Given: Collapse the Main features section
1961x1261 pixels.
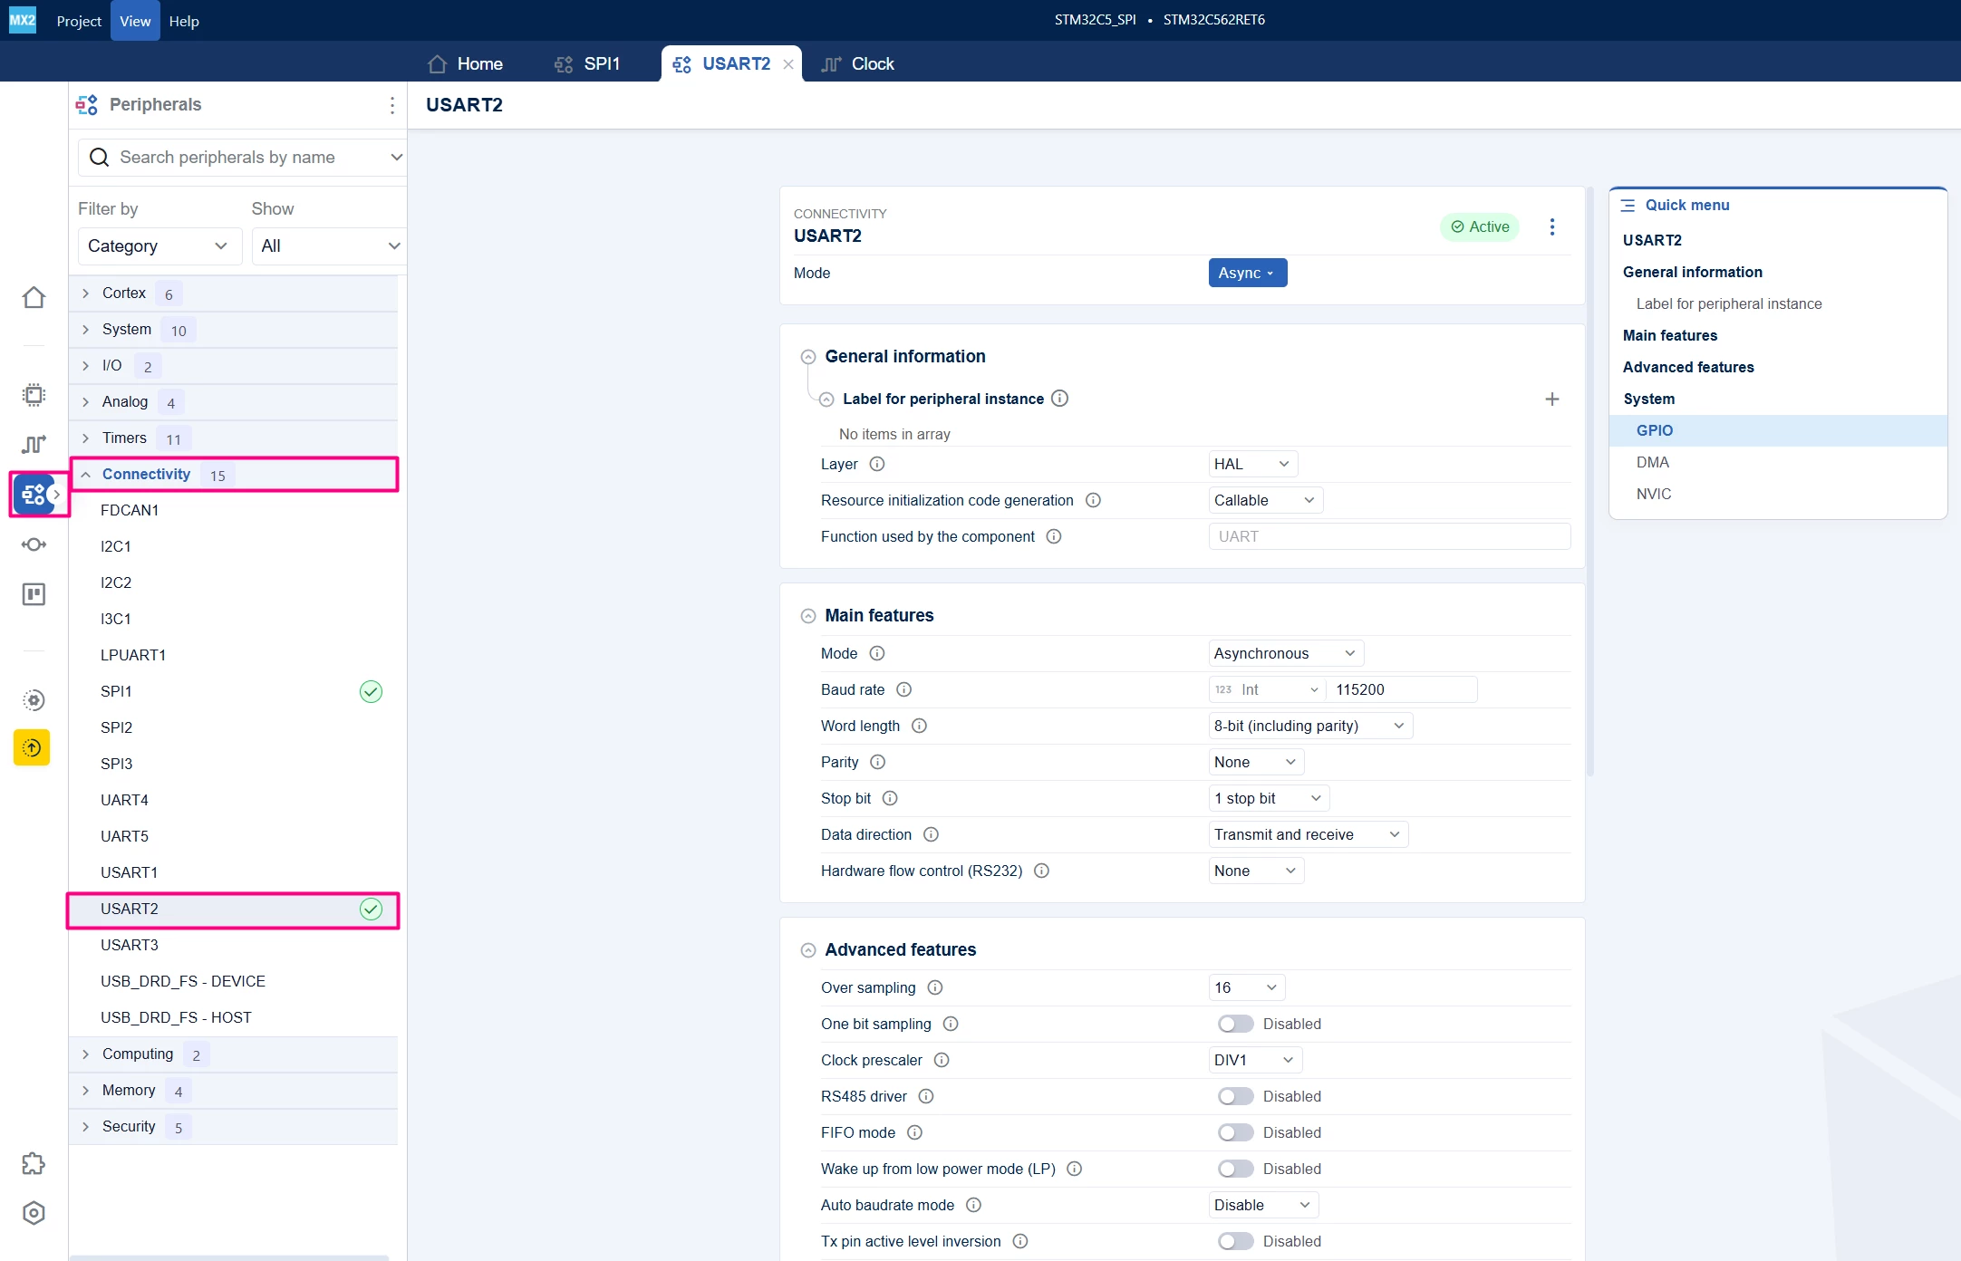Looking at the screenshot, I should point(808,616).
